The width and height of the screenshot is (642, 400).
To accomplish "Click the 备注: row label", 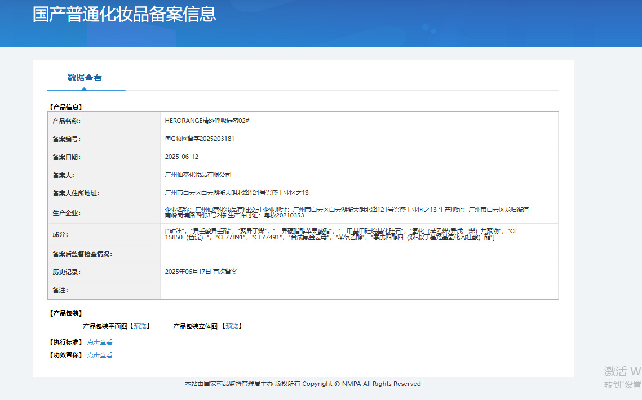I will click(x=61, y=290).
